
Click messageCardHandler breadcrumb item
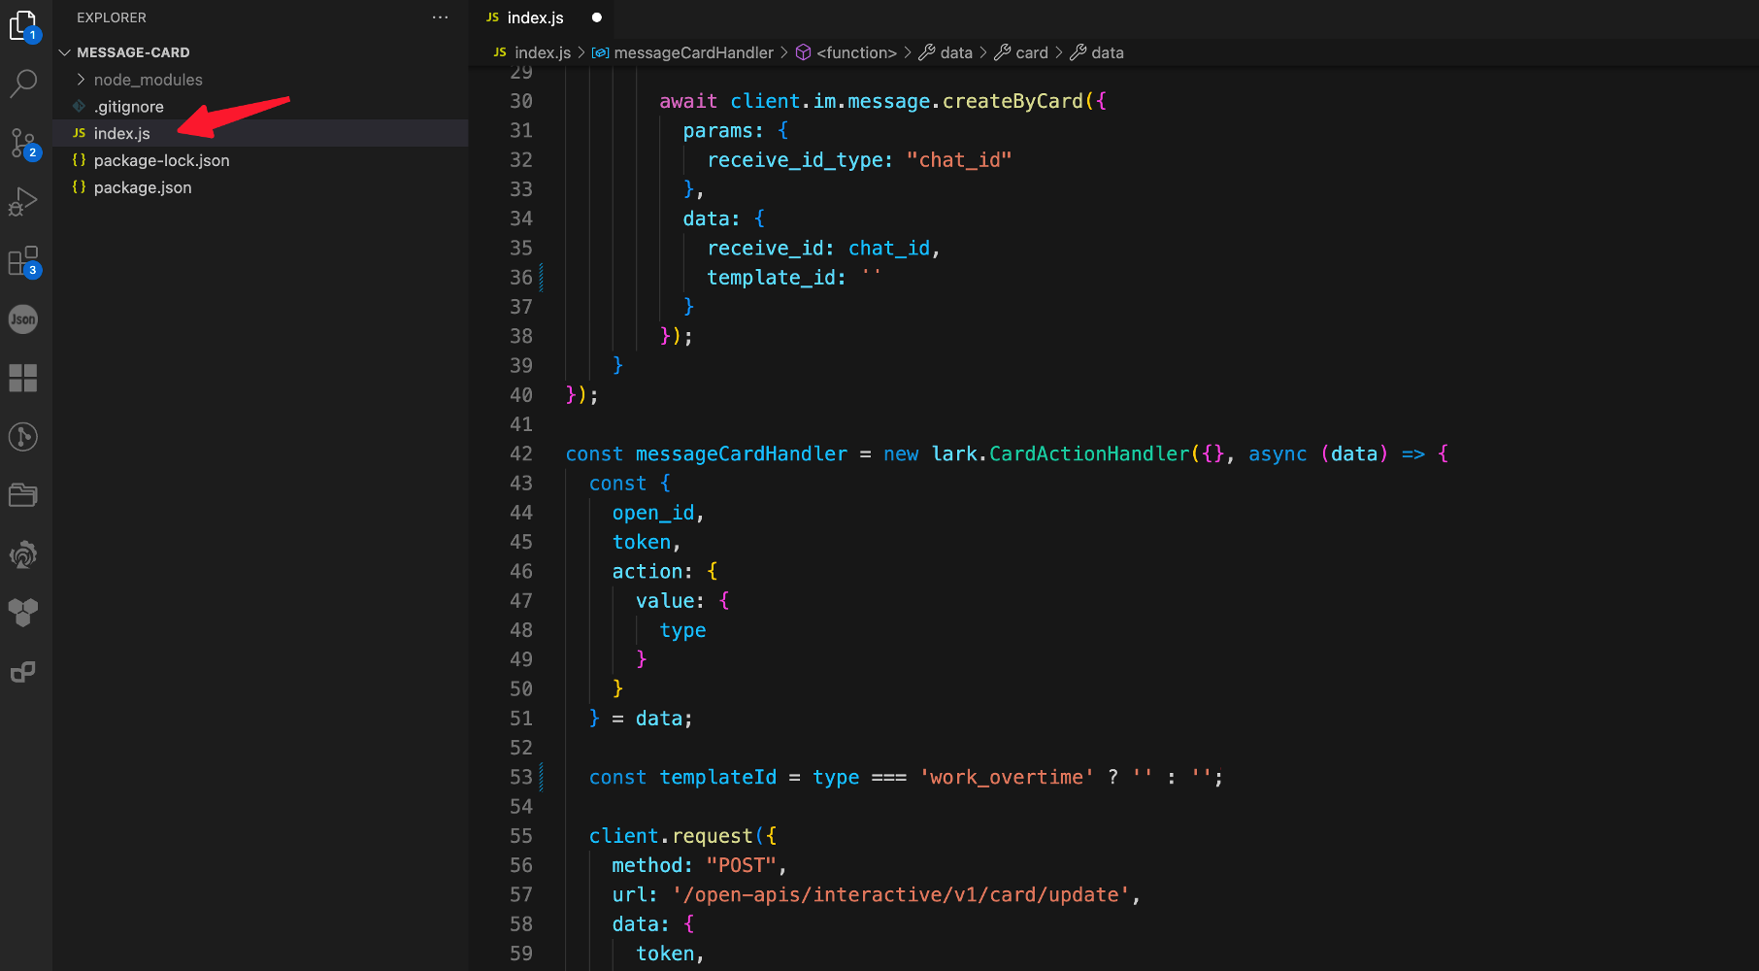(x=693, y=52)
